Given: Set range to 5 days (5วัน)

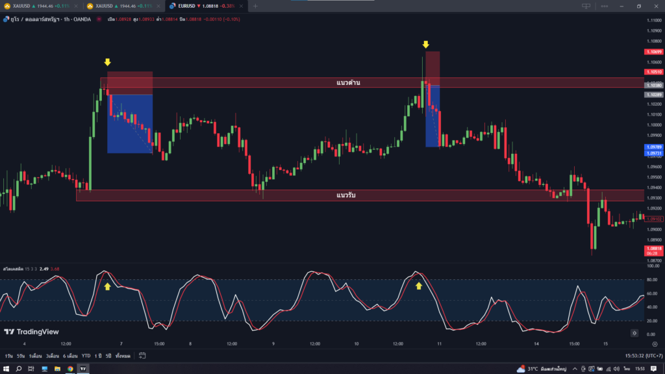Looking at the screenshot, I should 20,356.
